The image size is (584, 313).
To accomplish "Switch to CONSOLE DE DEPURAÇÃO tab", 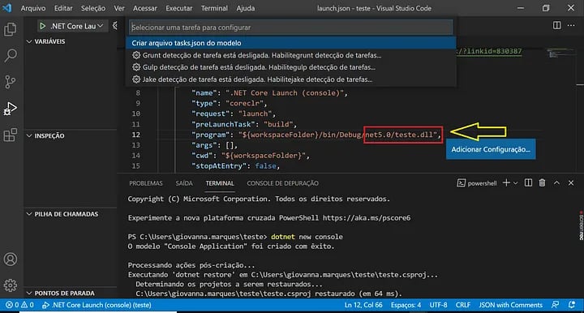I will click(x=282, y=183).
